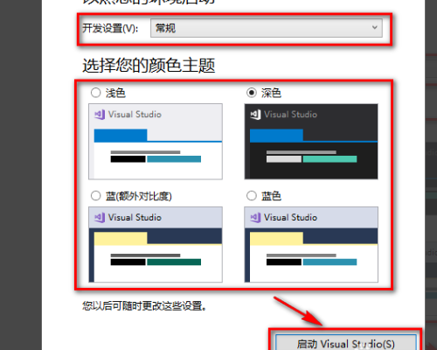The width and height of the screenshot is (437, 350).
Task: Open the 开发设置 dropdown showing 常规
Action: [267, 28]
